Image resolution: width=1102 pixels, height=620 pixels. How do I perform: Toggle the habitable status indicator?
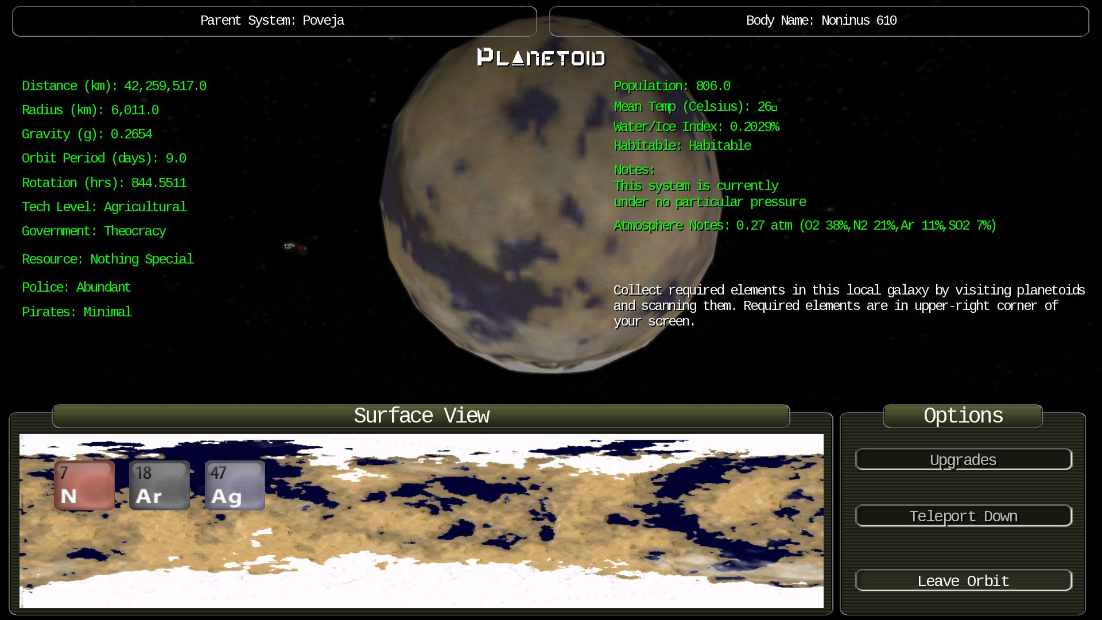681,145
